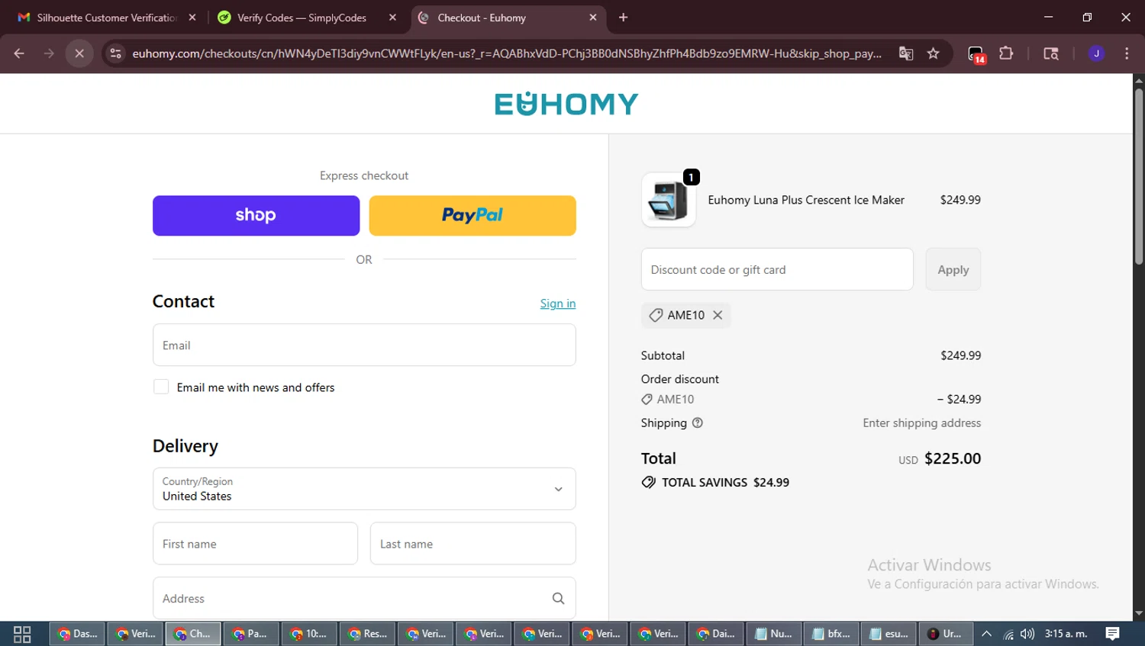Click the Address field

364,598
